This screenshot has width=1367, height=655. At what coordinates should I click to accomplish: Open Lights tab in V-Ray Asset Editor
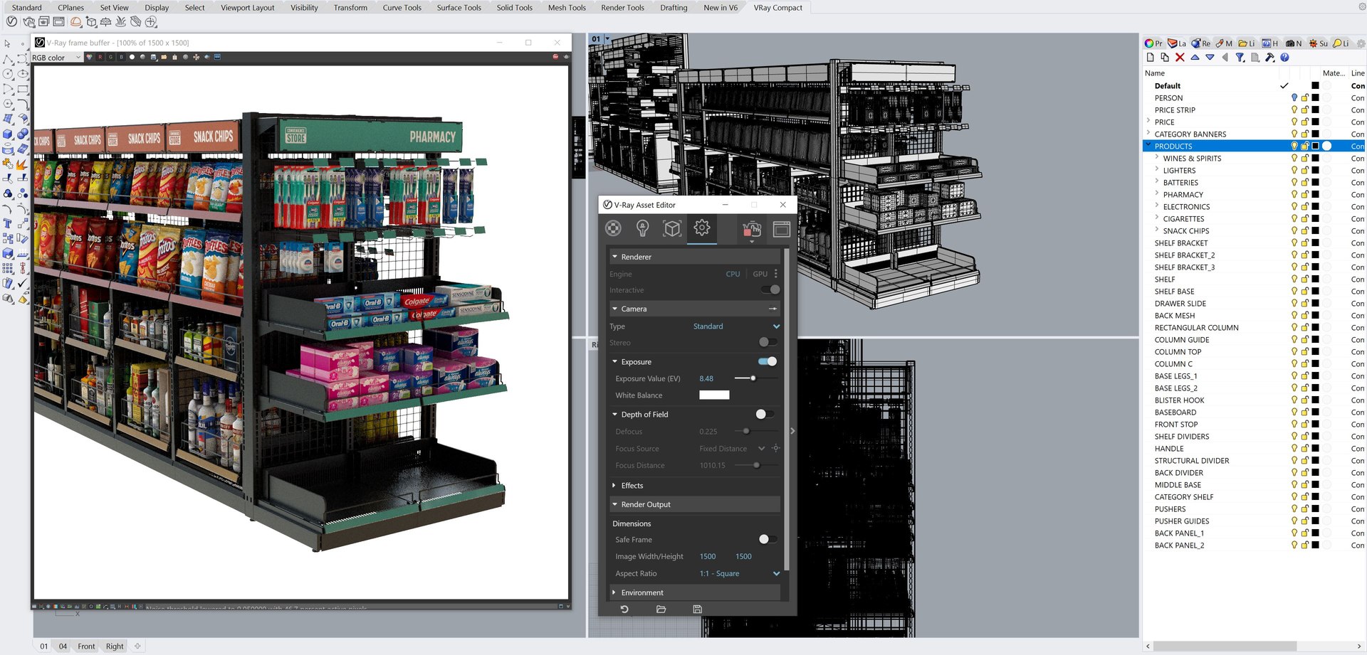tap(643, 228)
